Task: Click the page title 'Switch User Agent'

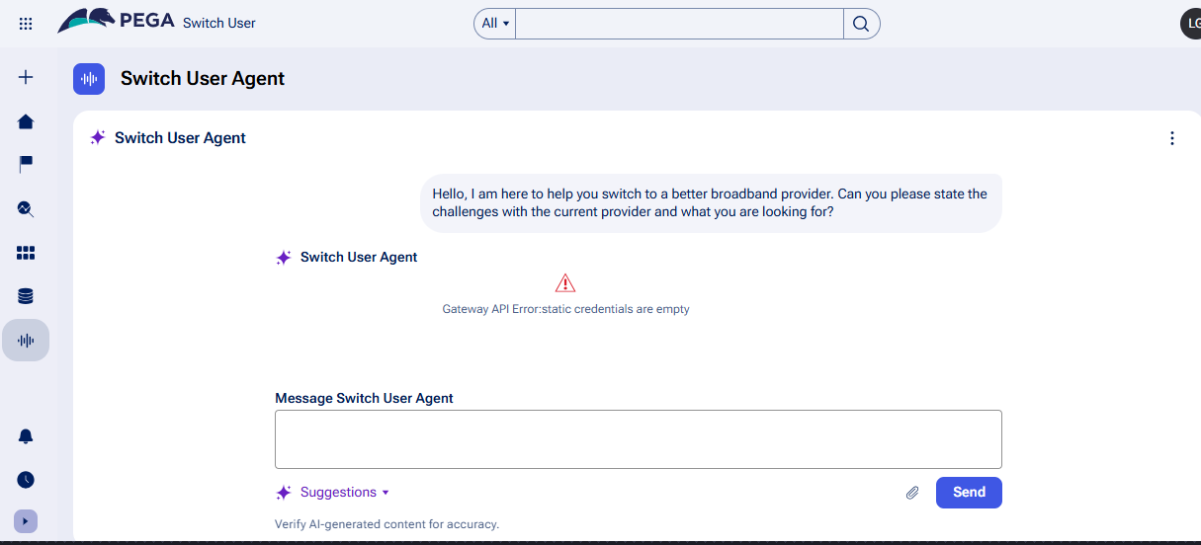Action: 203,79
